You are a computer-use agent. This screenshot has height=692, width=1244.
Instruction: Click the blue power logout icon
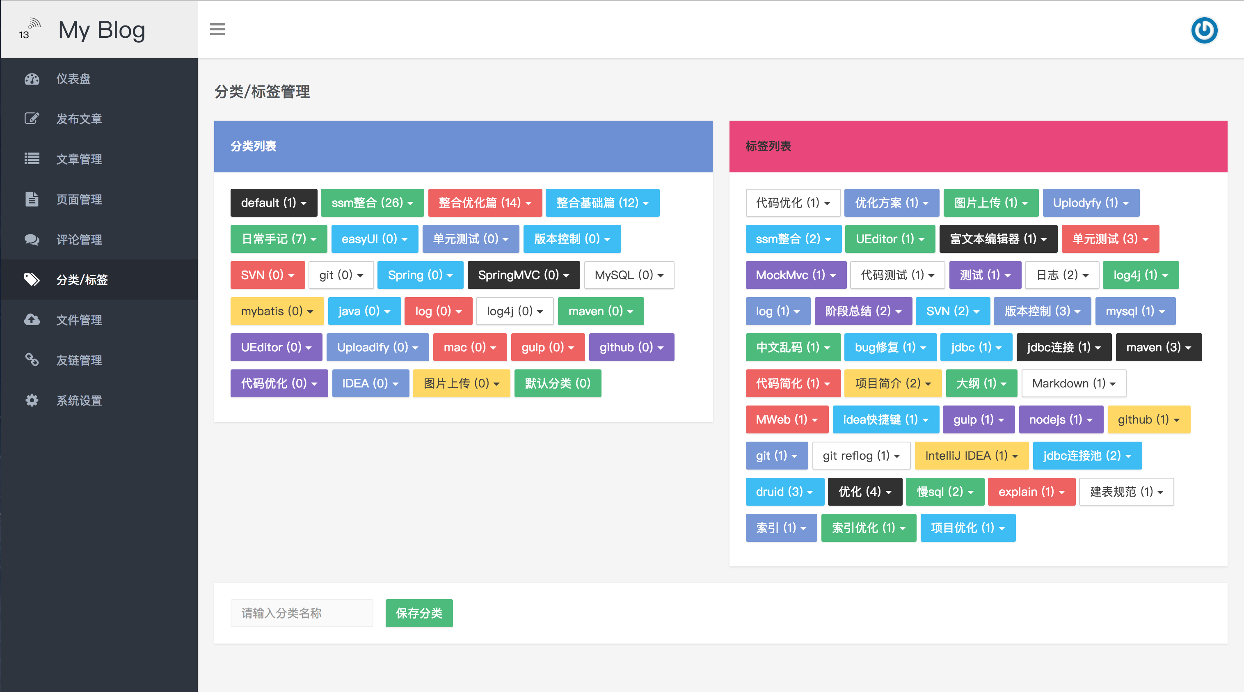point(1204,30)
